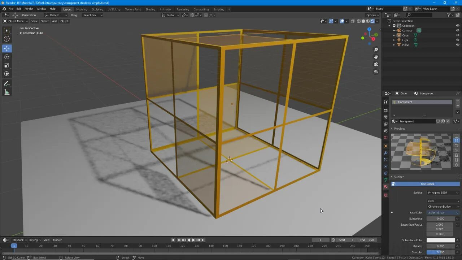Open the Modifiers properties tab

click(385, 153)
